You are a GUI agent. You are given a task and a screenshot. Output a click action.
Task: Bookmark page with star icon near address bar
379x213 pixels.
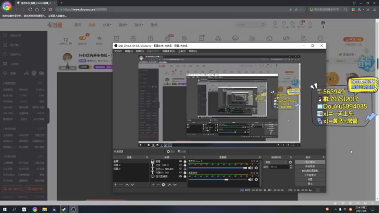coord(50,9)
